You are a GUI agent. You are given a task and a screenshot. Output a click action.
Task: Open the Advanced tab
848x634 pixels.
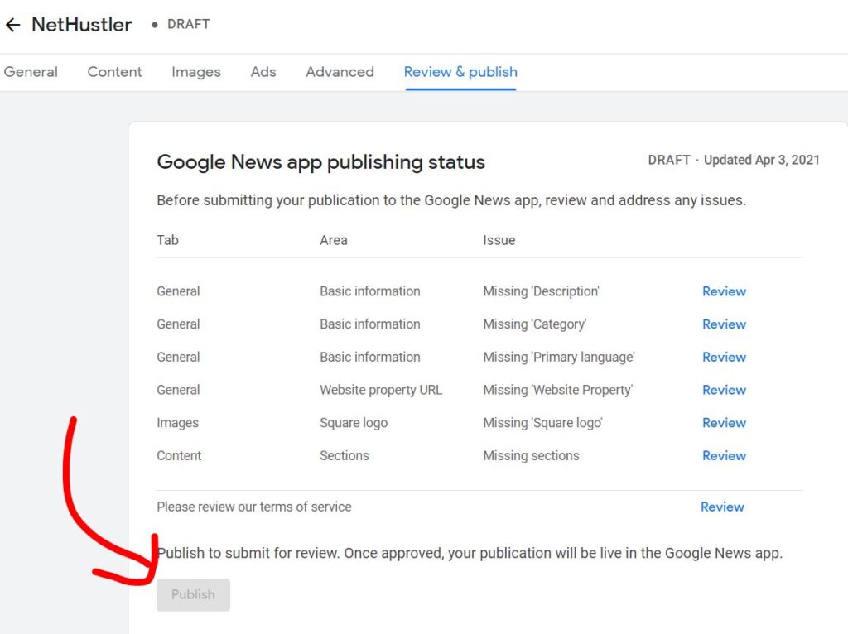click(x=340, y=72)
